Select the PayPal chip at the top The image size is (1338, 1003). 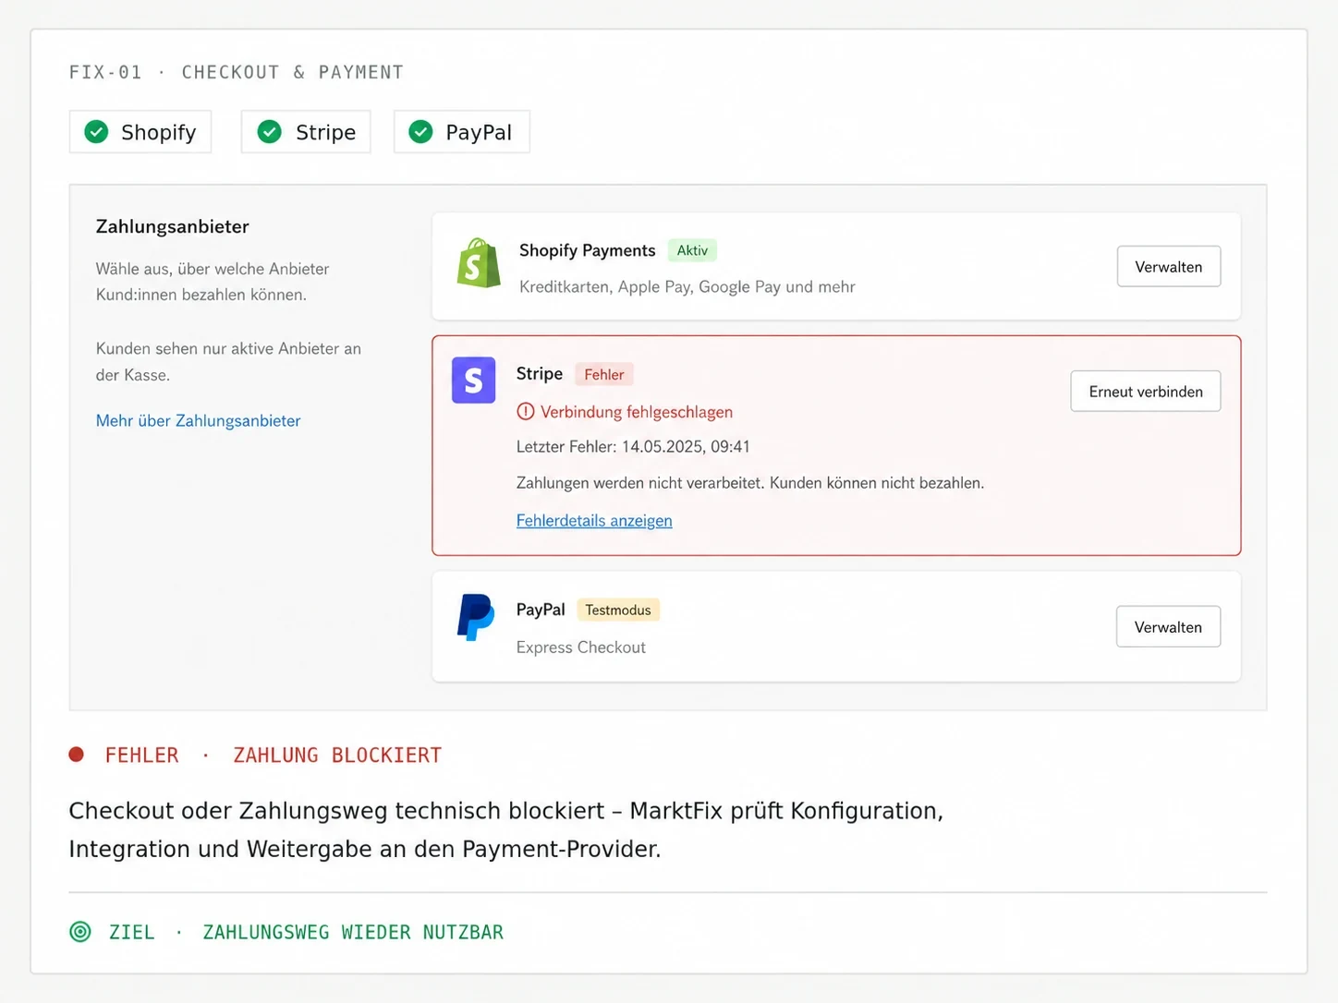(462, 132)
